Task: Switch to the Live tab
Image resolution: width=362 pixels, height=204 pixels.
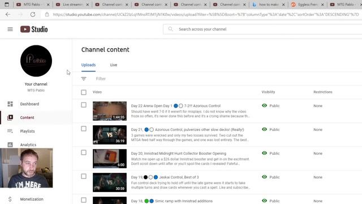Action: [114, 65]
